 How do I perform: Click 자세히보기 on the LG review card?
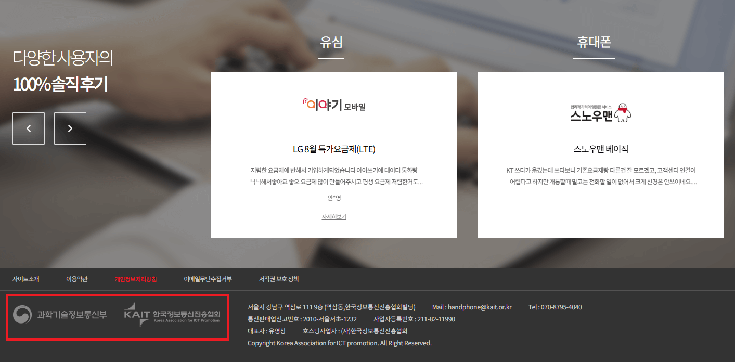point(334,217)
